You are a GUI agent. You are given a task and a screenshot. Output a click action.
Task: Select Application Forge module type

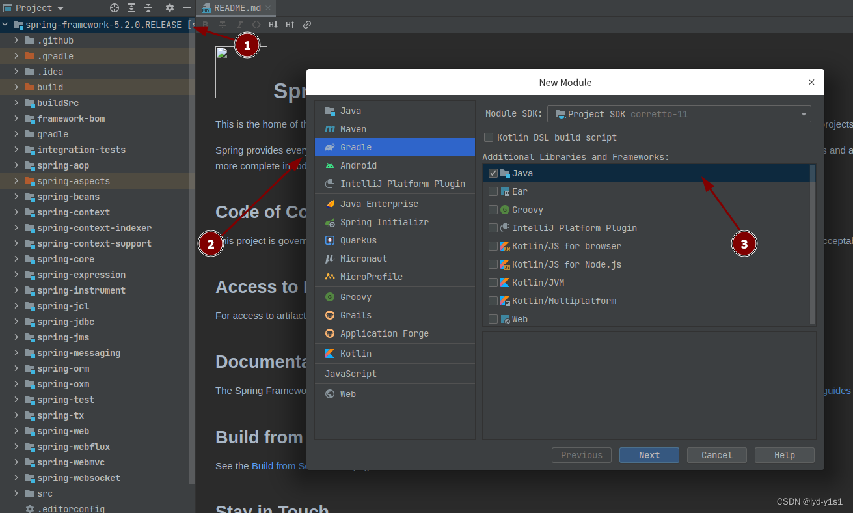coord(395,333)
